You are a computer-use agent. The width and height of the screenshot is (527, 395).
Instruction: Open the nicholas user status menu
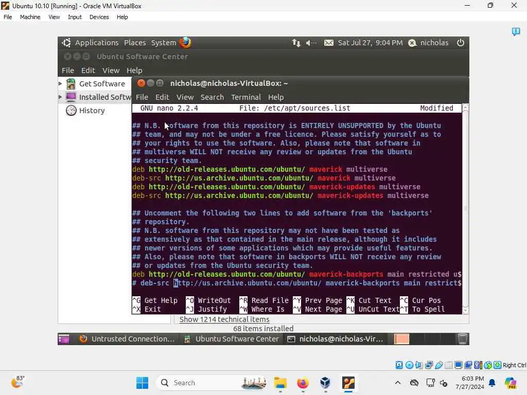coord(428,43)
